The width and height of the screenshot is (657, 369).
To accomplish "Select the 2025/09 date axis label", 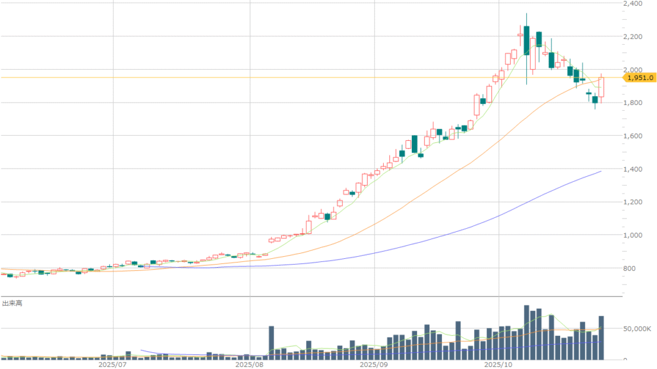I will click(373, 364).
